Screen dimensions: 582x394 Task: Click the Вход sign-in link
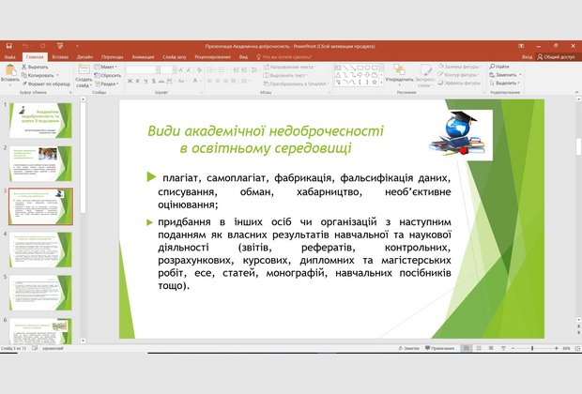pyautogui.click(x=527, y=57)
